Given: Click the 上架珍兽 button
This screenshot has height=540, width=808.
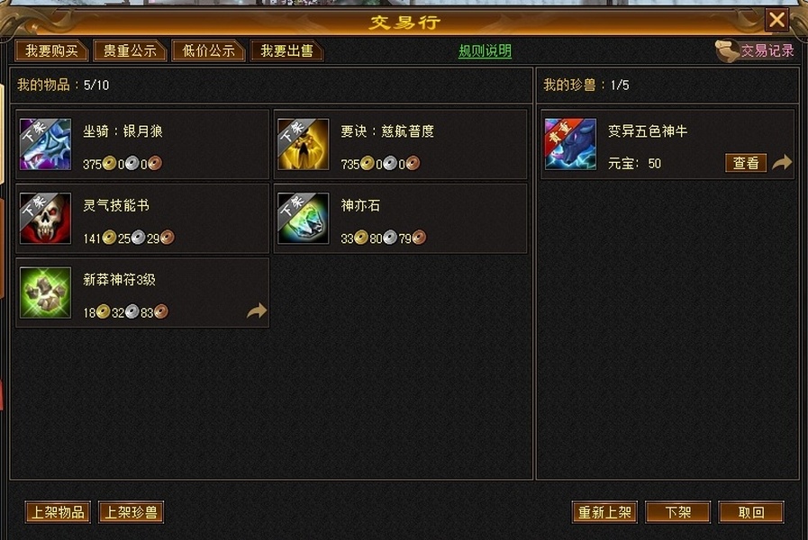Looking at the screenshot, I should [131, 512].
